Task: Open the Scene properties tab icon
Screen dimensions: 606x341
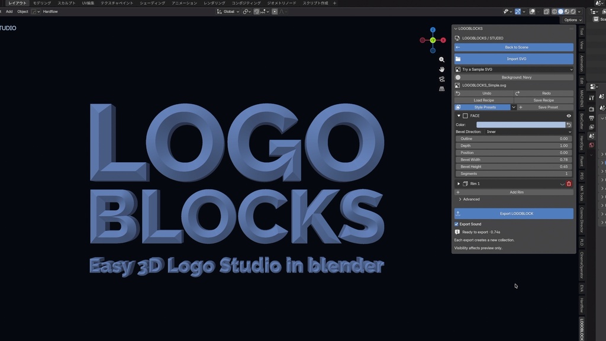Action: point(592,136)
